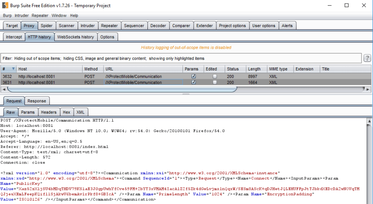Toggle Edited checkbox for request 3631
The image size is (373, 204).
[215, 82]
